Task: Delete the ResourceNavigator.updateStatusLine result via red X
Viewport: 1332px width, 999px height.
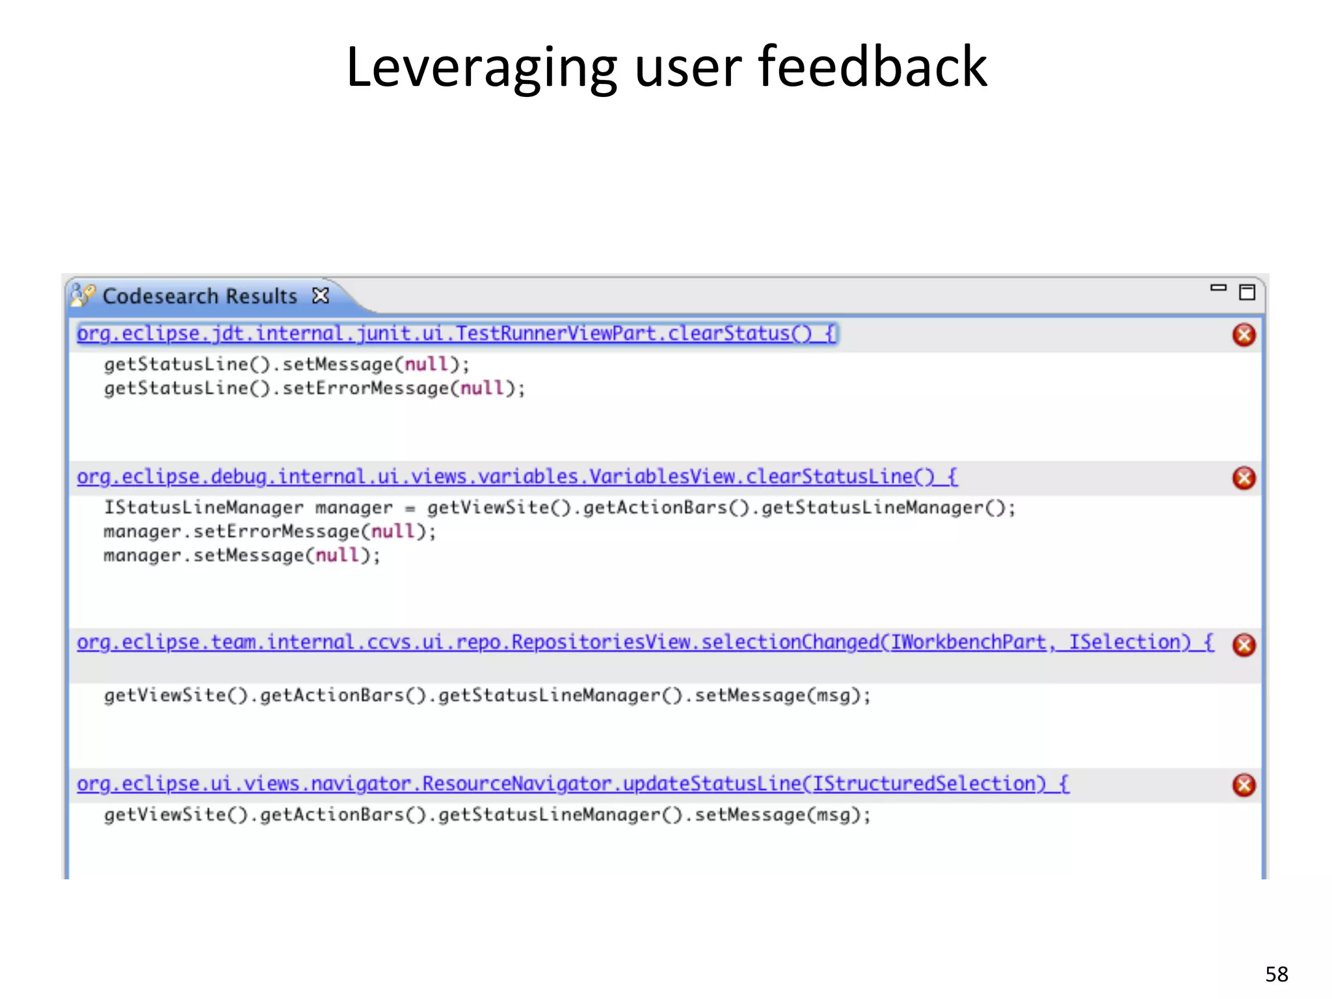Action: click(1244, 785)
